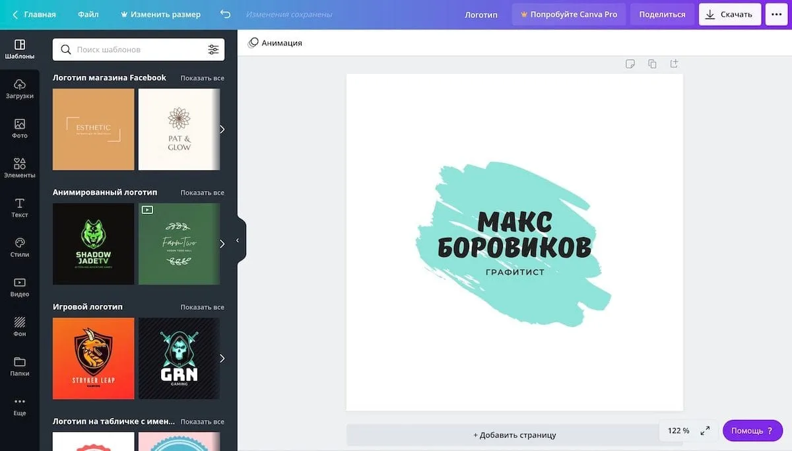Open the 122 % zoom dropdown
The width and height of the screenshot is (792, 451).
pyautogui.click(x=678, y=431)
